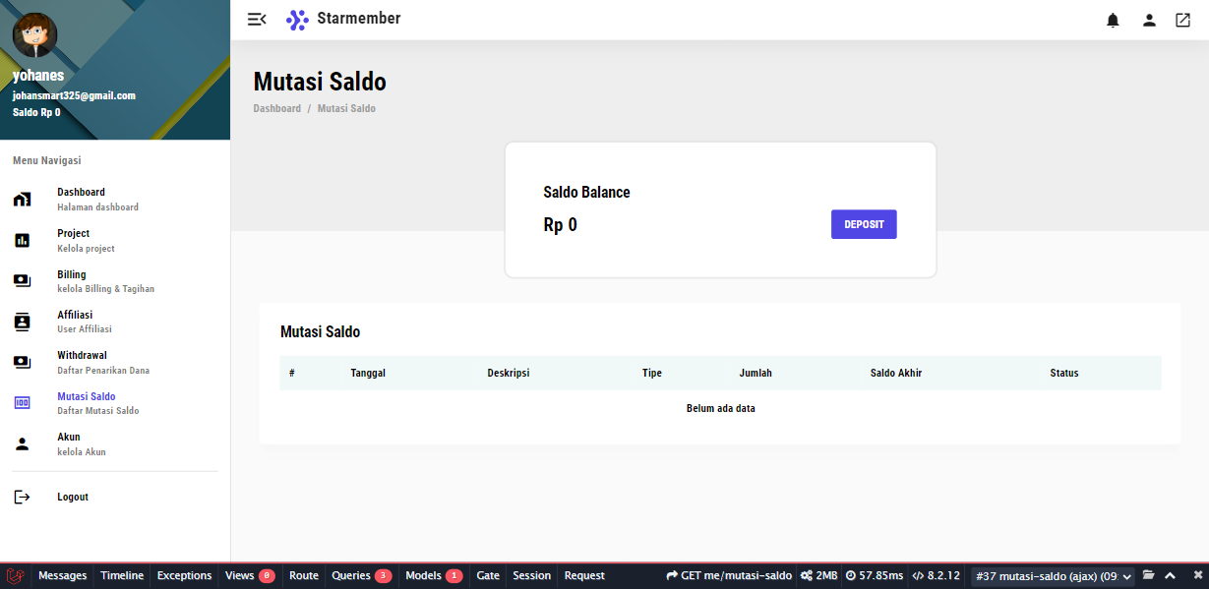Go to Project in the sidebar
The width and height of the screenshot is (1209, 589).
pos(73,240)
